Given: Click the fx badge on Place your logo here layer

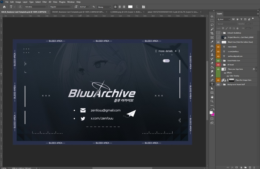Looking at the screenshot, I should pyautogui.click(x=254, y=69).
